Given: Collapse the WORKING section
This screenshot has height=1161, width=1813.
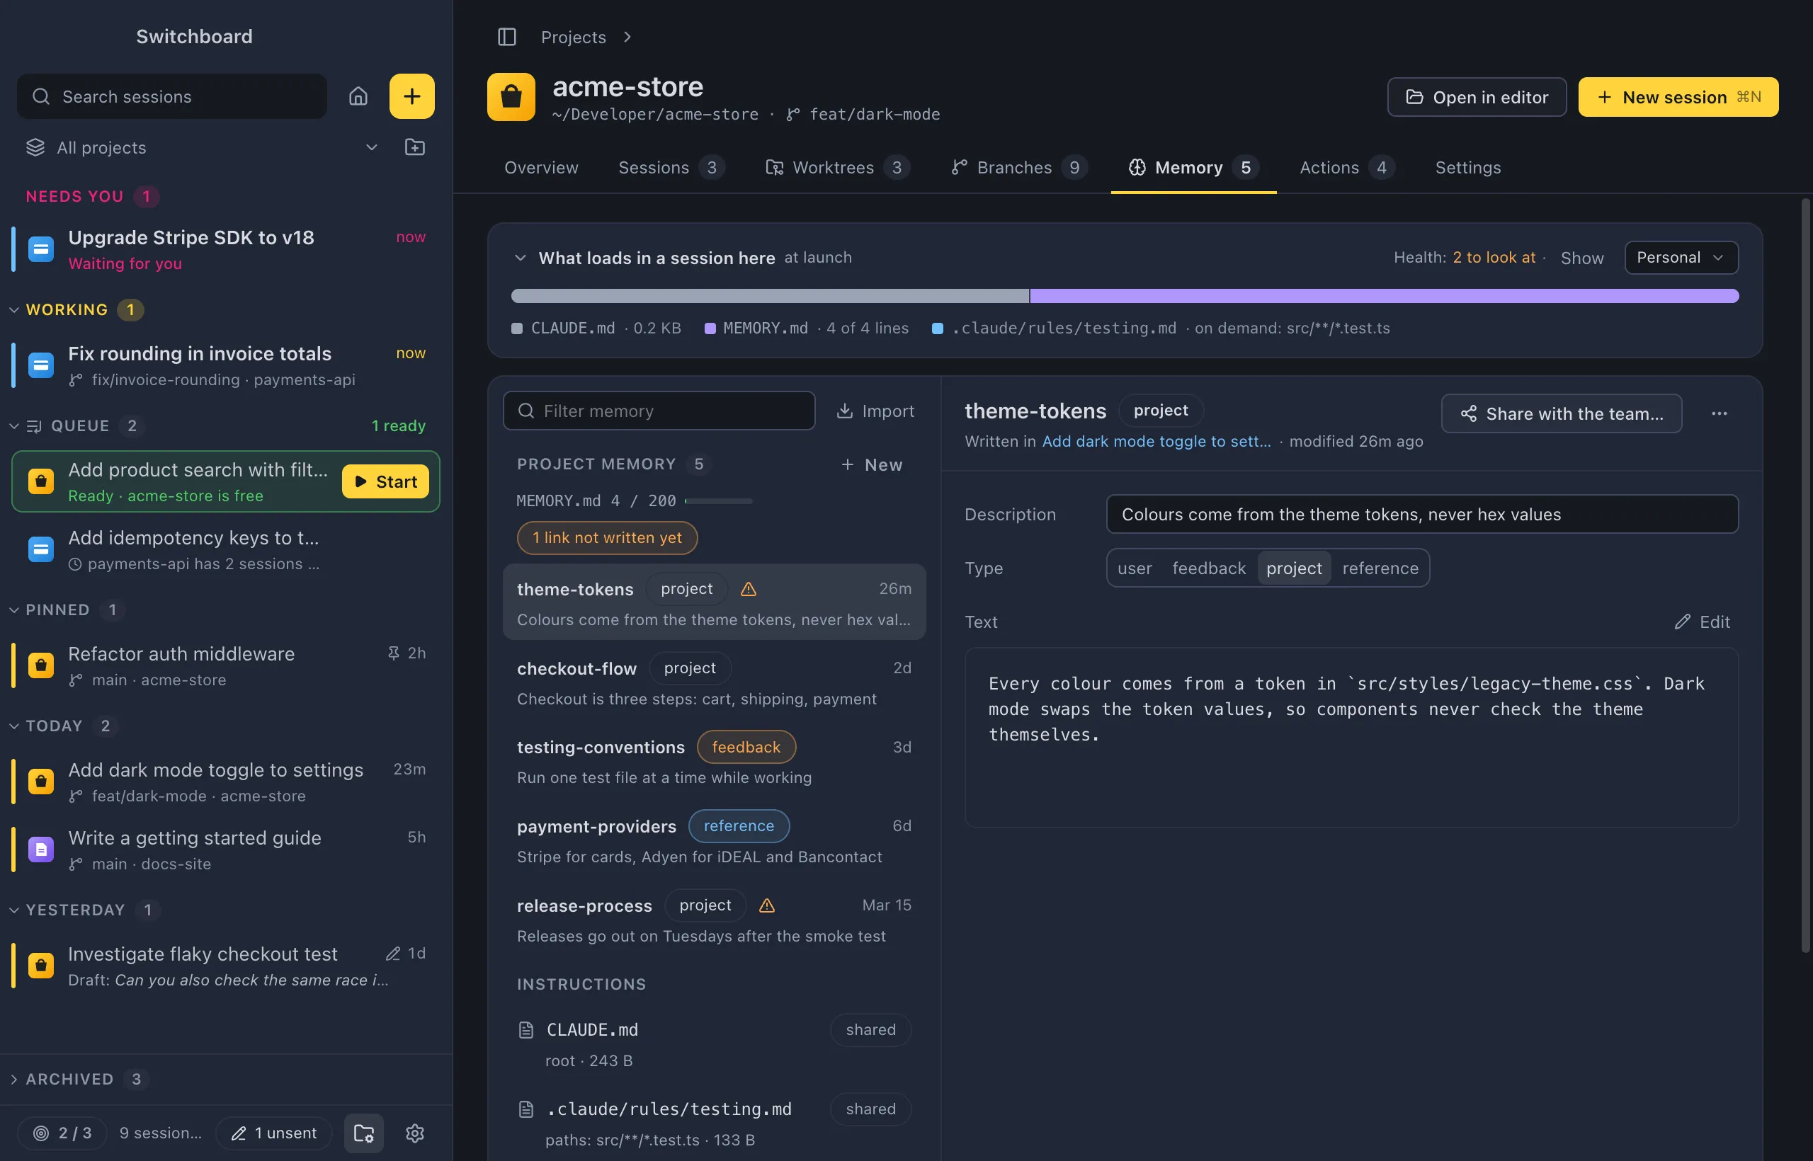Looking at the screenshot, I should (14, 310).
